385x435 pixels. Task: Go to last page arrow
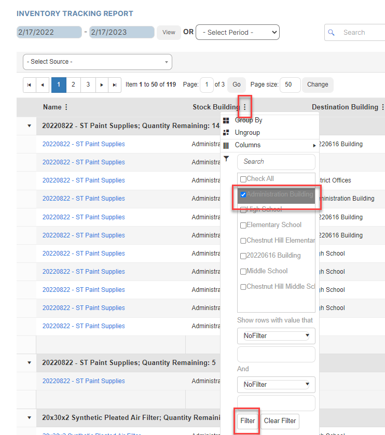point(114,85)
